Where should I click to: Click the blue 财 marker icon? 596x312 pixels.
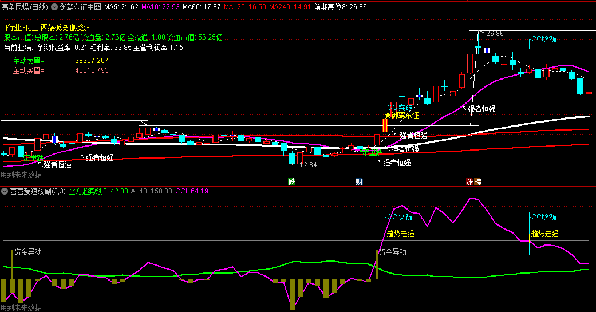coord(359,181)
